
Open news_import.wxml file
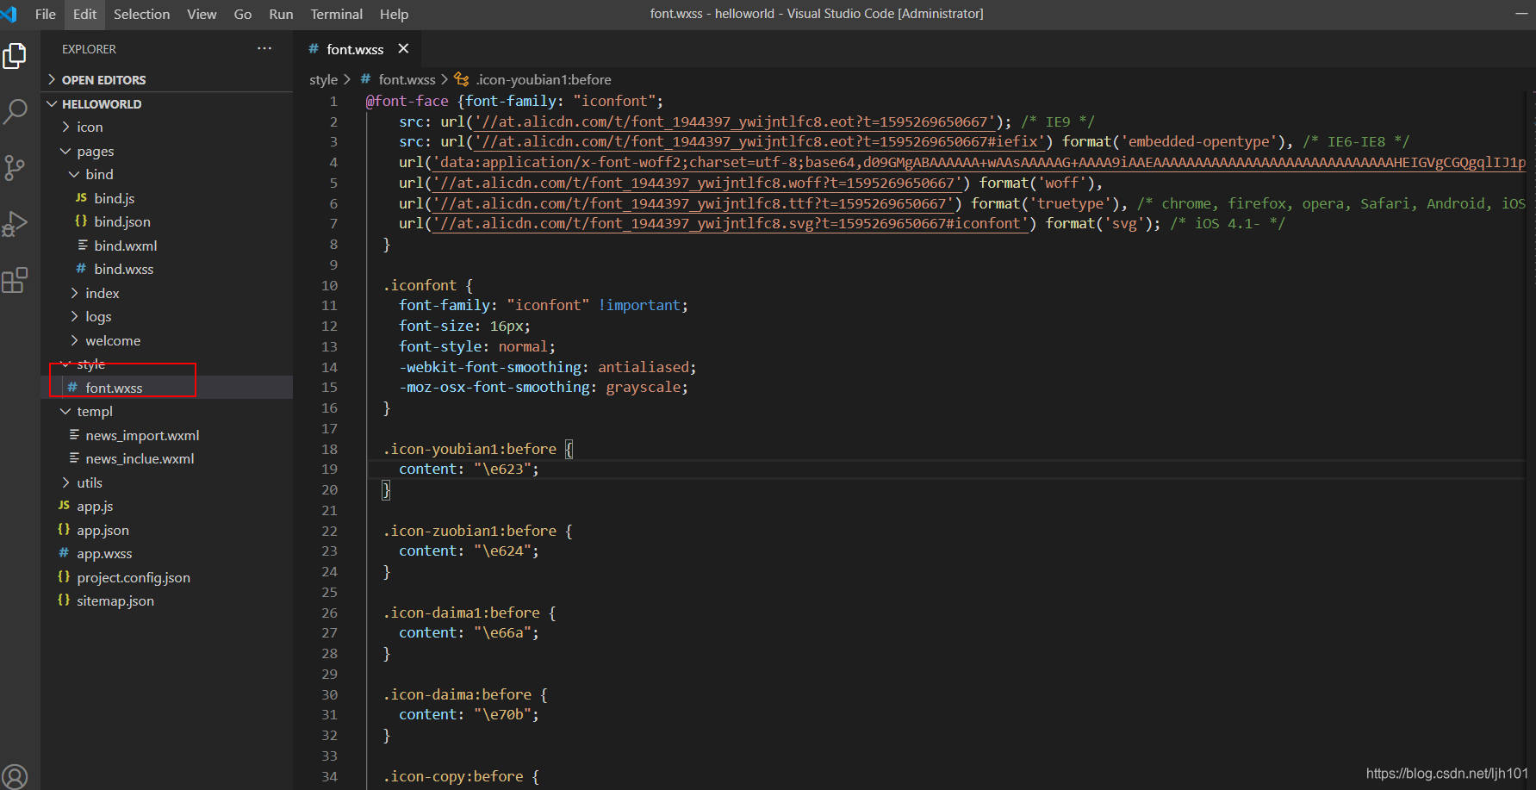142,435
